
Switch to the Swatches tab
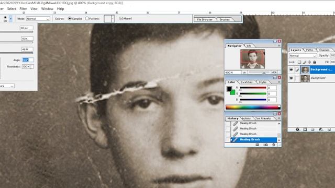pyautogui.click(x=247, y=82)
